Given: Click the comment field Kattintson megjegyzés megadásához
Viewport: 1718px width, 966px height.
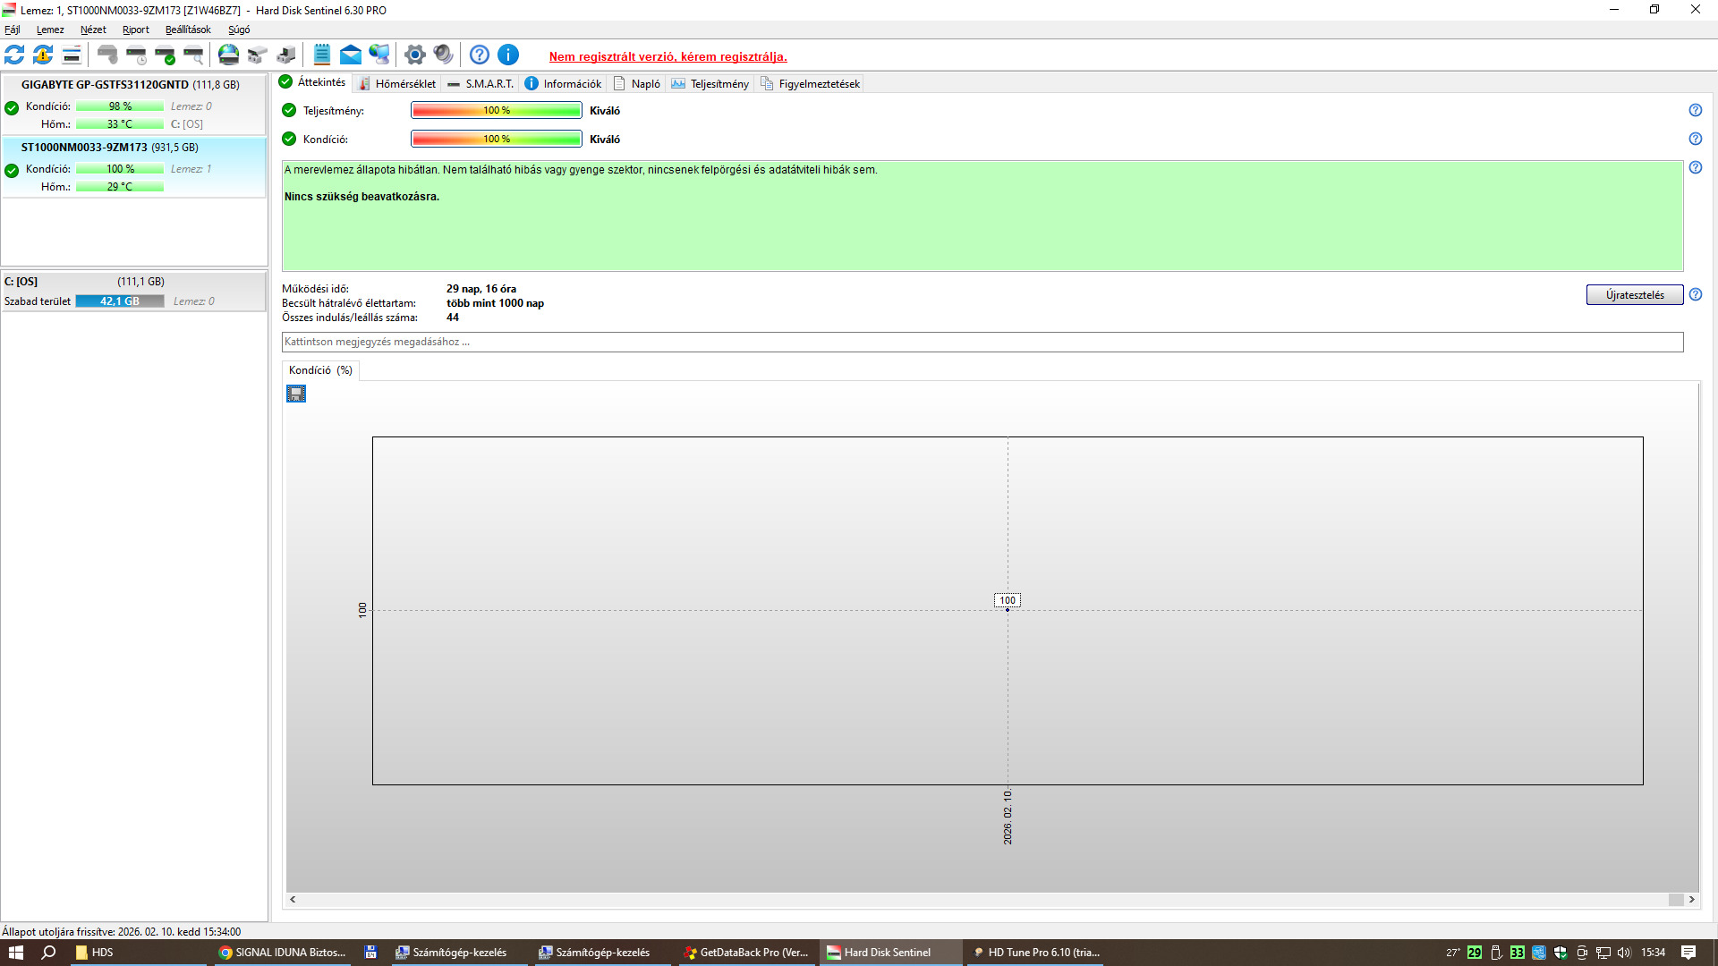Looking at the screenshot, I should pos(982,342).
